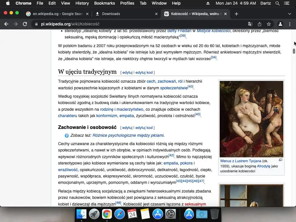The image size is (296, 222).
Task: Open the Mistyce kobiecości link
Action: point(214,31)
